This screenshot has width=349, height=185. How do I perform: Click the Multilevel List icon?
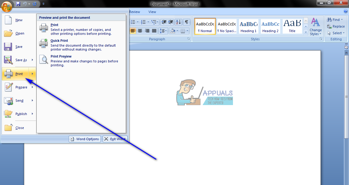point(155,22)
